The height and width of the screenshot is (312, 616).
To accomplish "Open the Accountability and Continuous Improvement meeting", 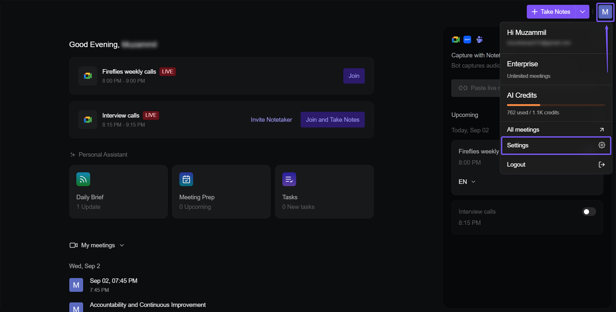I will pyautogui.click(x=148, y=305).
